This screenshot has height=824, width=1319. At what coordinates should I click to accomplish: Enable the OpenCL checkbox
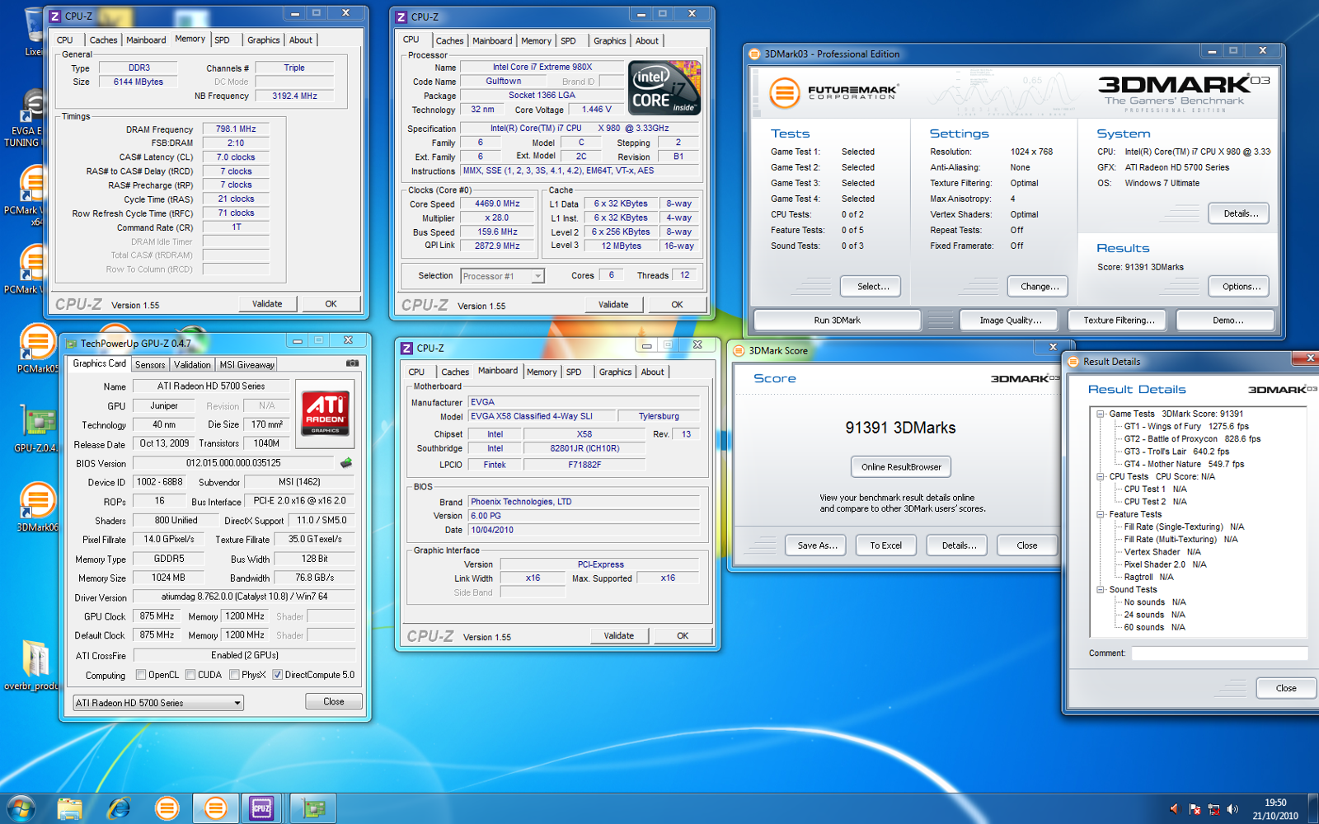(141, 675)
